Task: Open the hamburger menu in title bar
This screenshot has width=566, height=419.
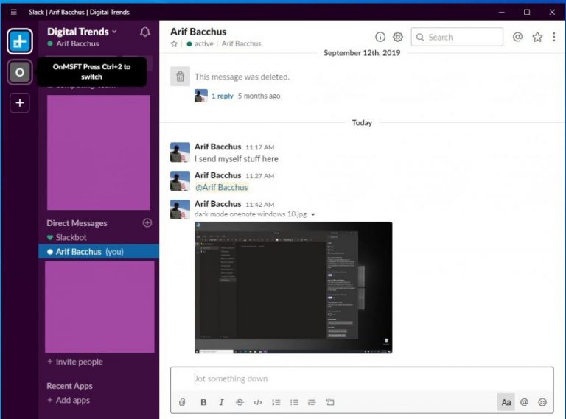Action: tap(13, 12)
